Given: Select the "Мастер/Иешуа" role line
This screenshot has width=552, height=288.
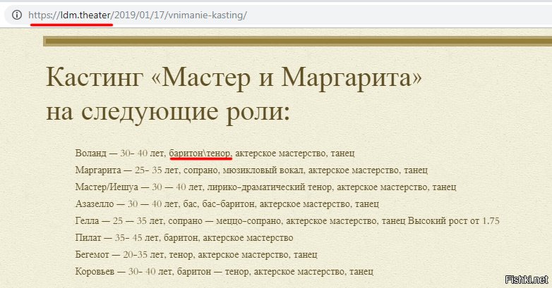Looking at the screenshot, I should coord(265,187).
